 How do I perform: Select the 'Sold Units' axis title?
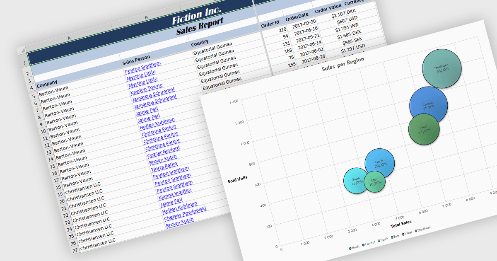[x=238, y=179]
